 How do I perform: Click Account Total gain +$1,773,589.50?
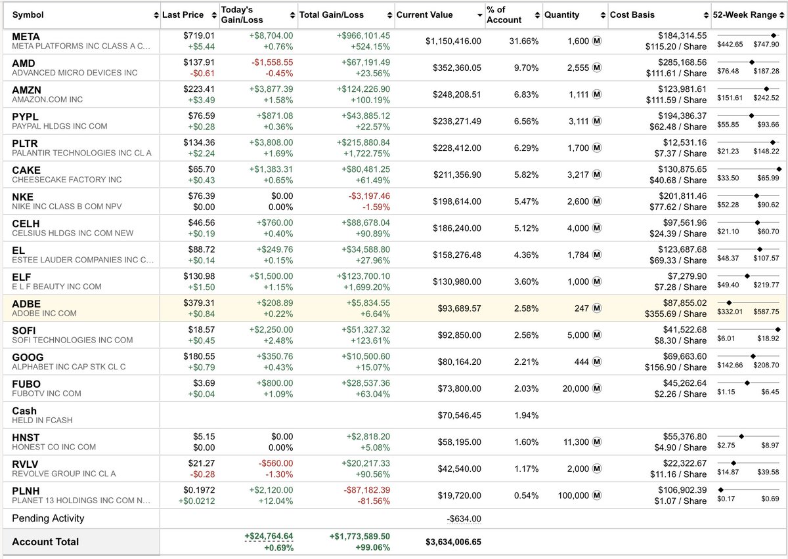pos(360,536)
